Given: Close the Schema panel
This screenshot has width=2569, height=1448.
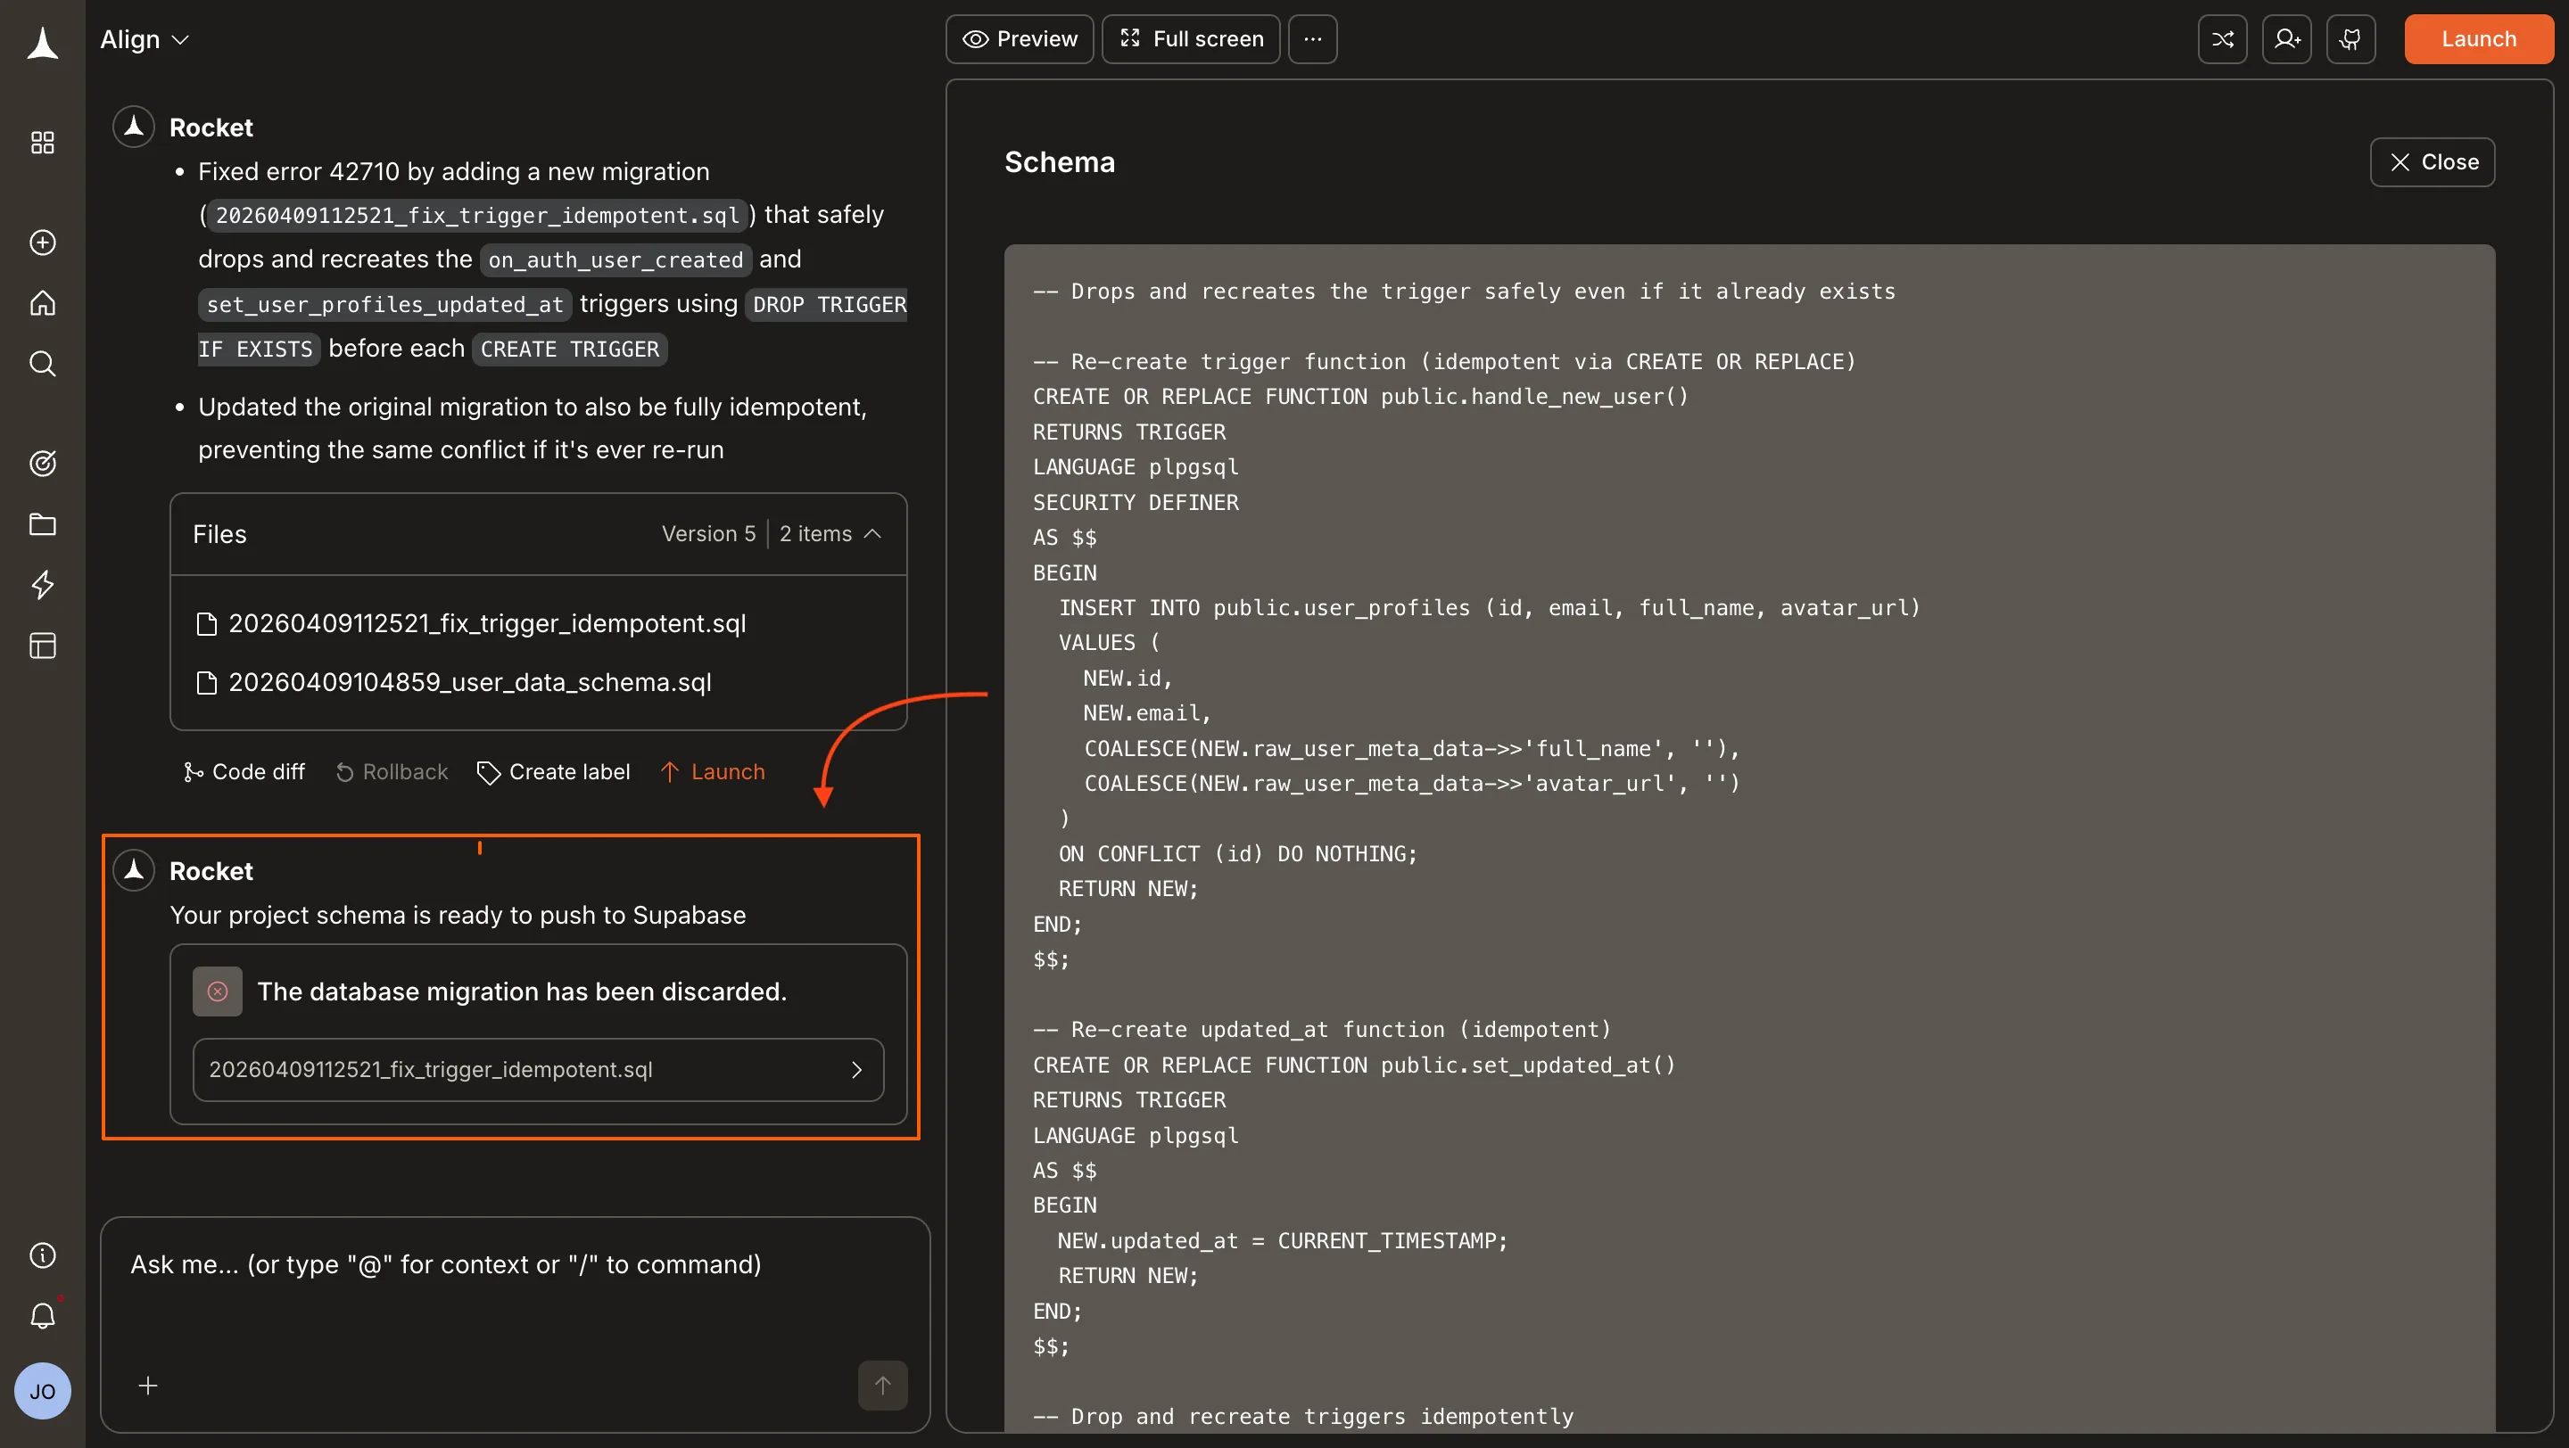Looking at the screenshot, I should pos(2433,161).
